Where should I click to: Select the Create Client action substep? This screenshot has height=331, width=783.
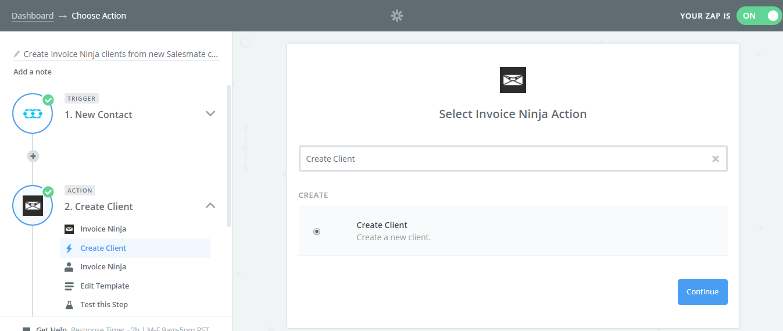coord(135,248)
